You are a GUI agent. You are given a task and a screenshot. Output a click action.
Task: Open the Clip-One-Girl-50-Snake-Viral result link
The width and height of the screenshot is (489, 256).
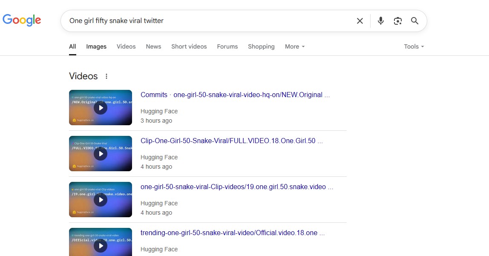tap(232, 141)
